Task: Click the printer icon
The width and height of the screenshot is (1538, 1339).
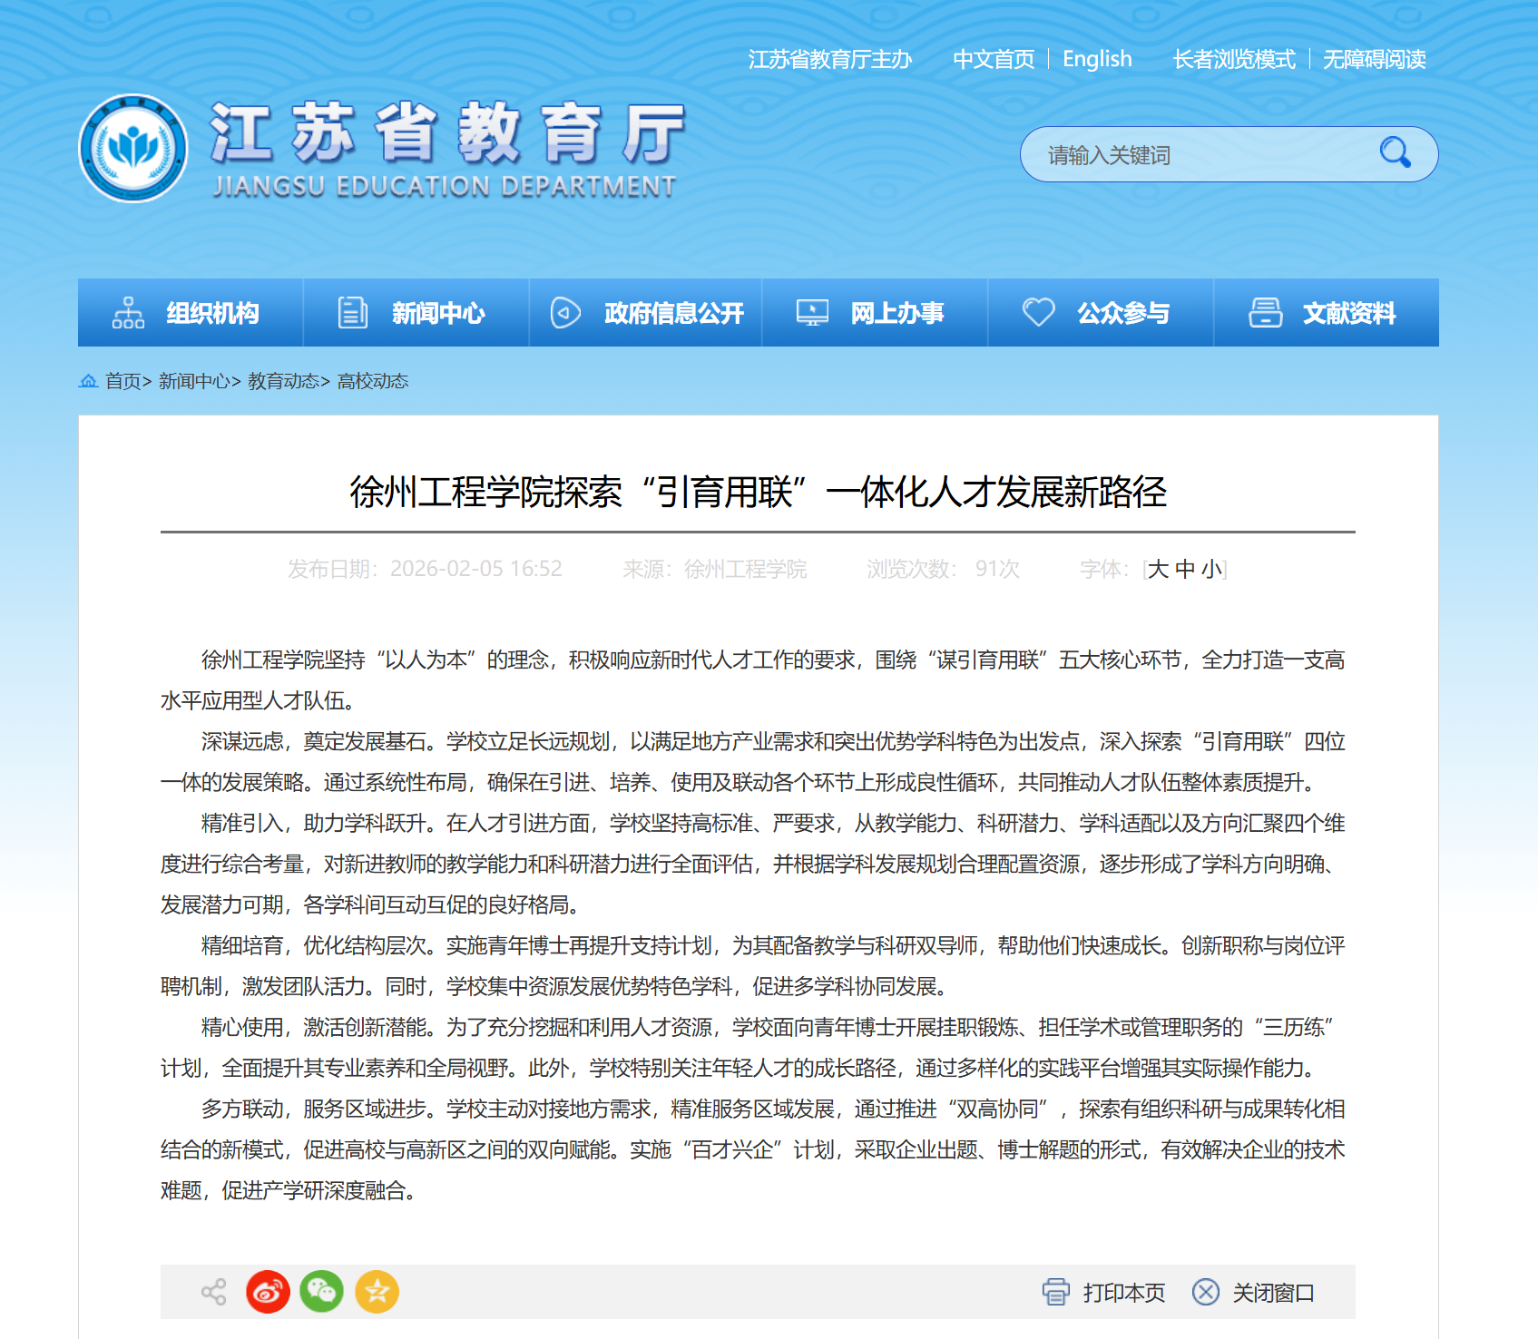Action: (1056, 1292)
